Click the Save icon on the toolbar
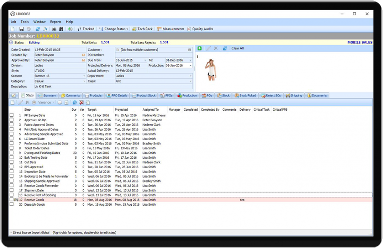This screenshot has height=248, width=383. pyautogui.click(x=21, y=29)
